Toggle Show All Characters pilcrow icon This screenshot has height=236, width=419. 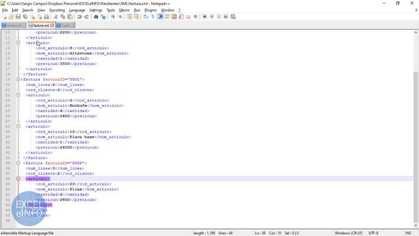click(x=153, y=16)
